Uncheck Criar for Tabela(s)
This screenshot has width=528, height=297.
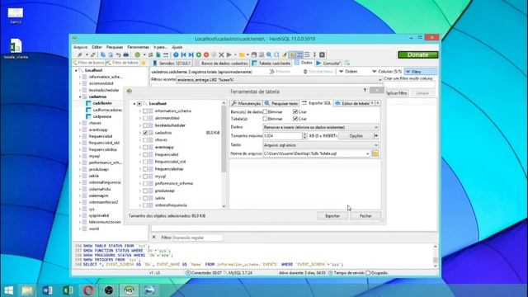pyautogui.click(x=295, y=119)
